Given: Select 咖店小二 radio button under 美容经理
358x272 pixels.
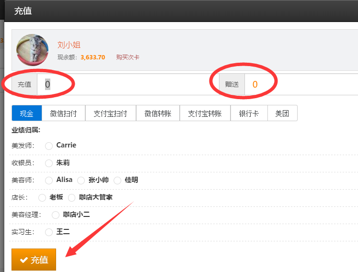Looking at the screenshot, I should (56, 215).
